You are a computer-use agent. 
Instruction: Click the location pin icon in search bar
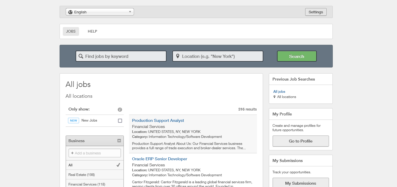(x=178, y=56)
